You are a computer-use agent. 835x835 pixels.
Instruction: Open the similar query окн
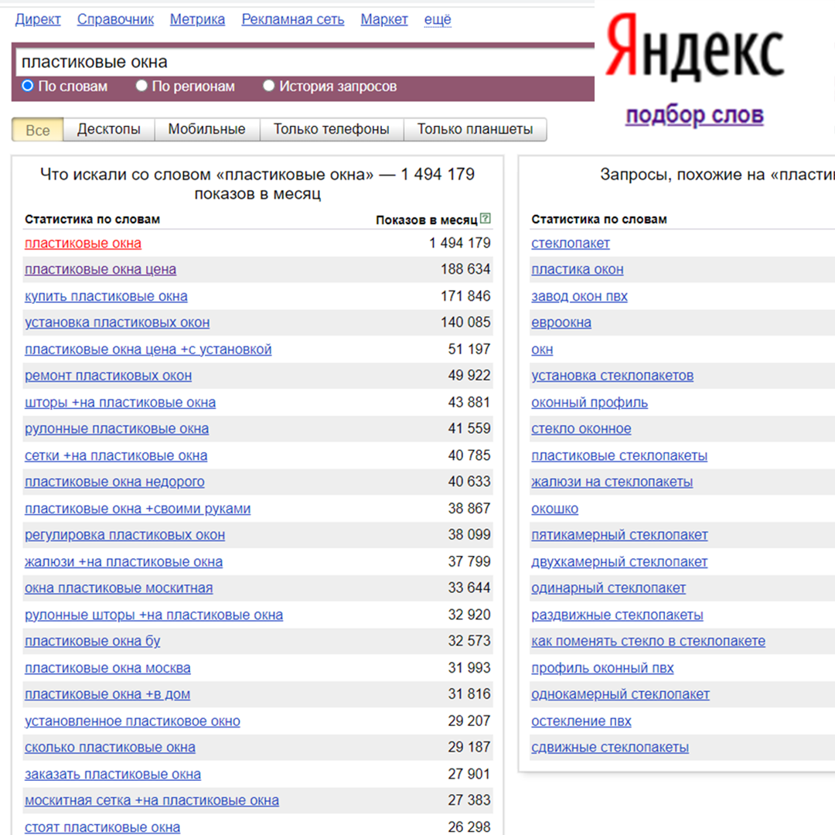[x=542, y=349]
